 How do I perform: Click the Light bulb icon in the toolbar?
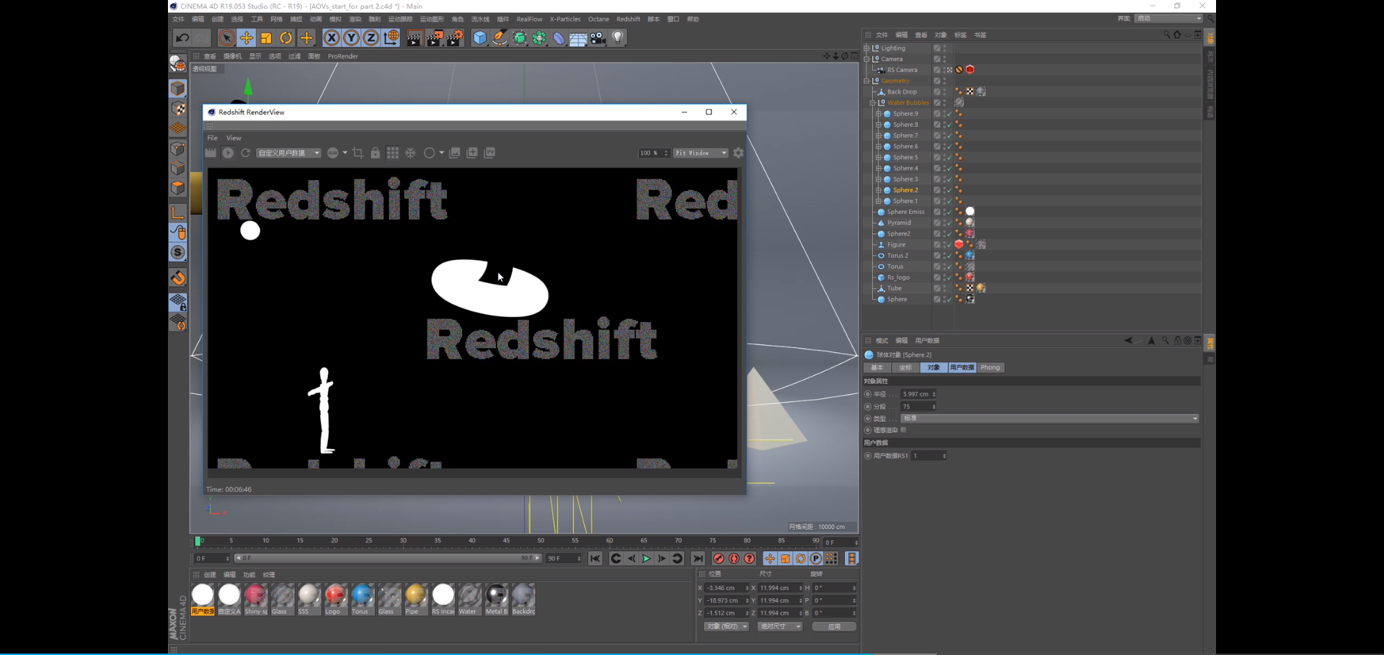[x=618, y=38]
